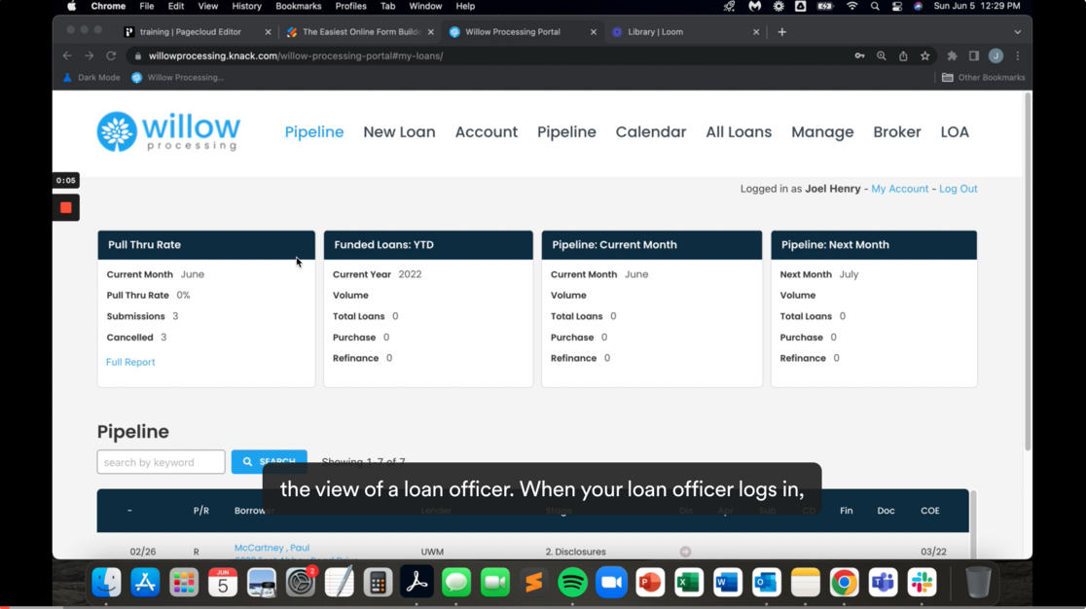Click the zoom magnifier icon in address bar
The width and height of the screenshot is (1086, 609).
coord(881,56)
